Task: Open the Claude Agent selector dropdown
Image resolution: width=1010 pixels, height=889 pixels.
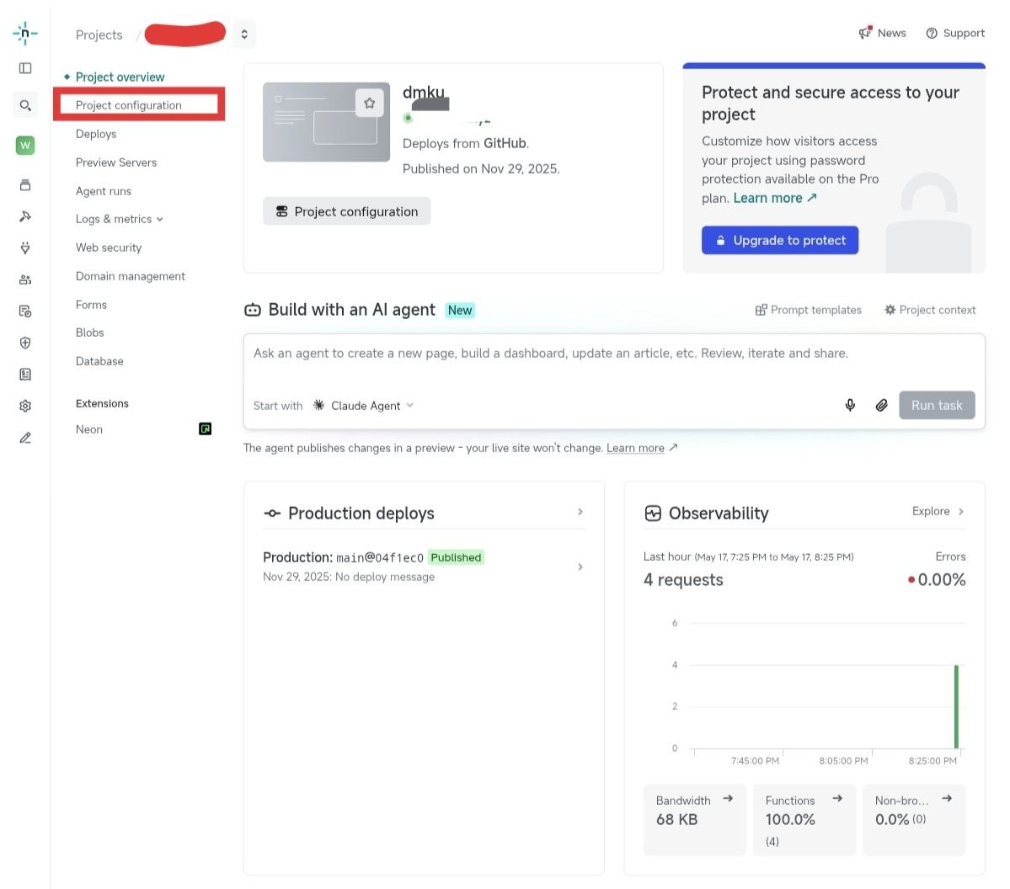Action: (363, 406)
